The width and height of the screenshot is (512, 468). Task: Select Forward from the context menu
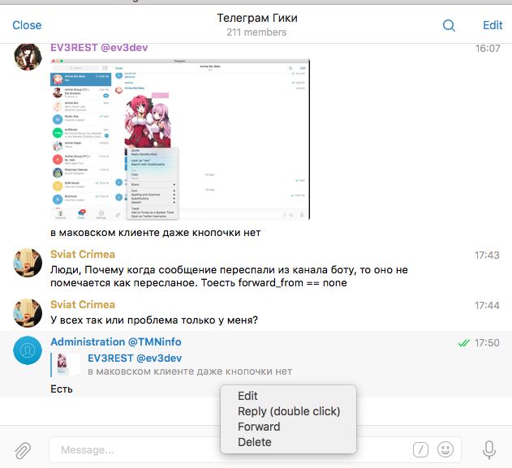pos(259,427)
